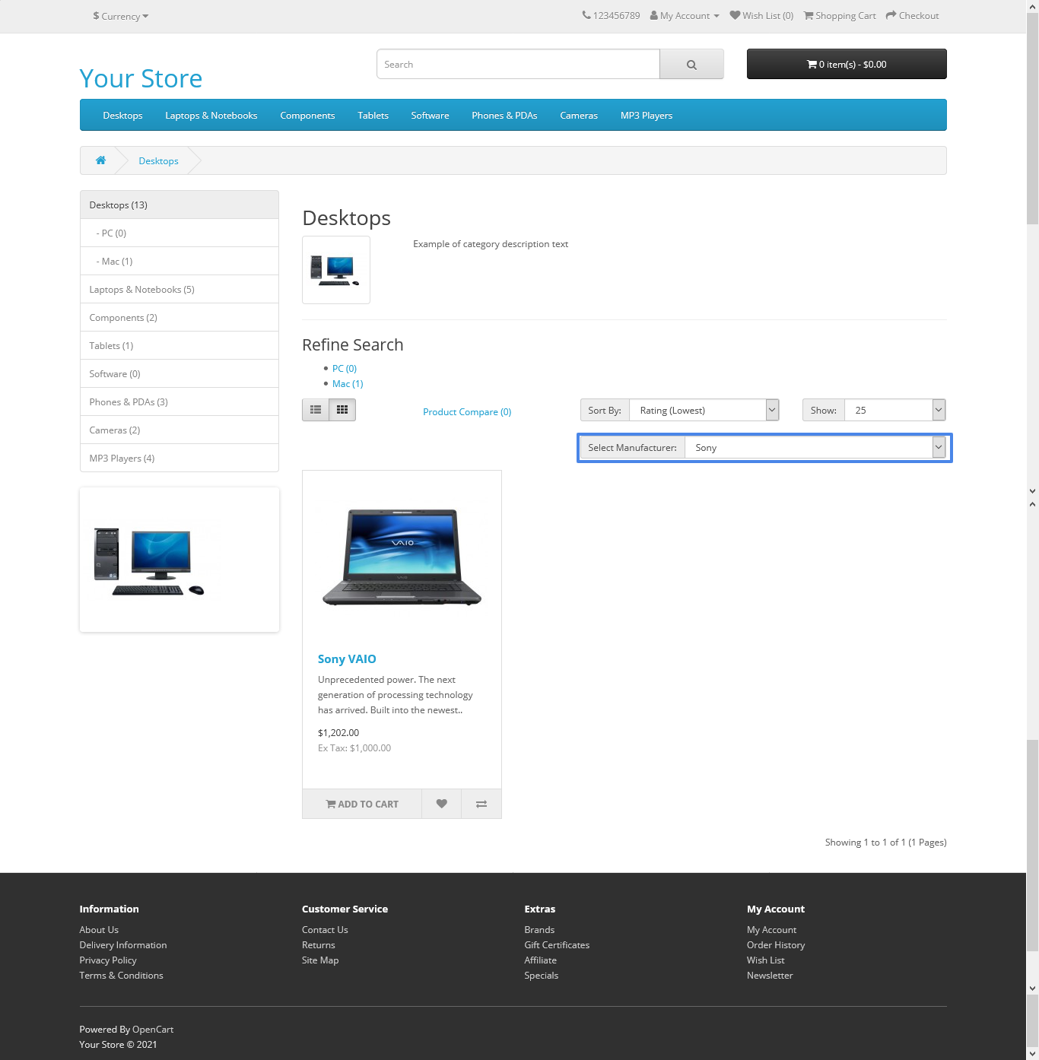1039x1060 pixels.
Task: Click the phone number 123456789
Action: 611,16
